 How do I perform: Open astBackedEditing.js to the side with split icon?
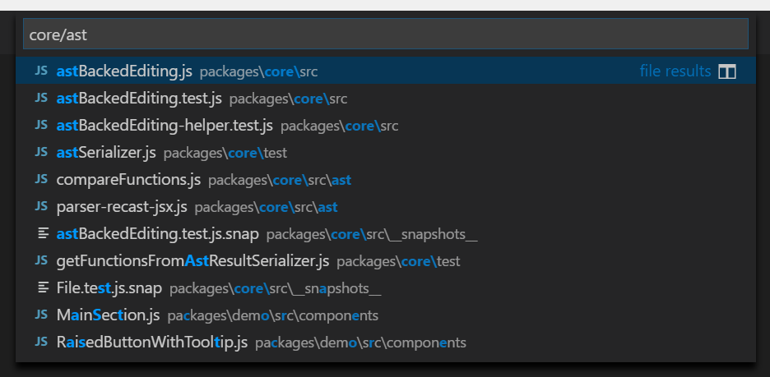(726, 71)
